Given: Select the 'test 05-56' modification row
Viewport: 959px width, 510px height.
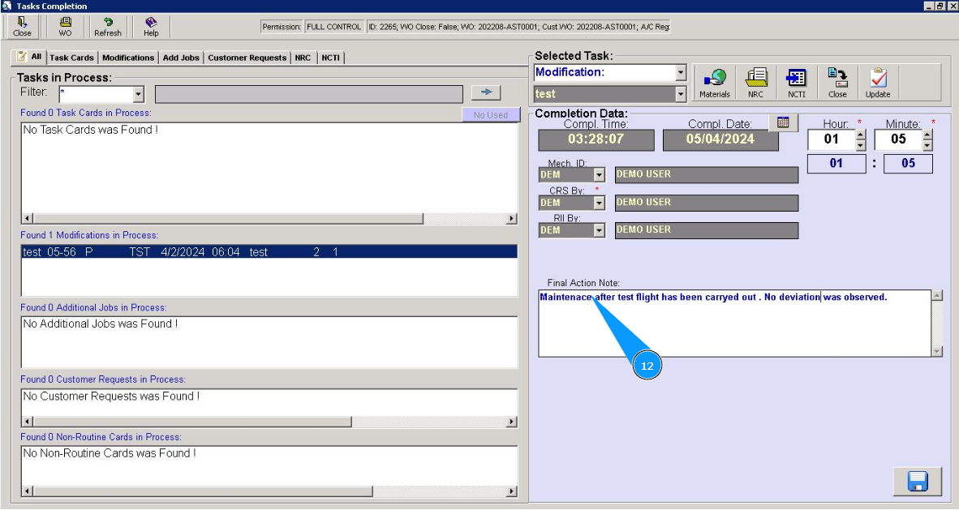Looking at the screenshot, I should click(x=269, y=252).
